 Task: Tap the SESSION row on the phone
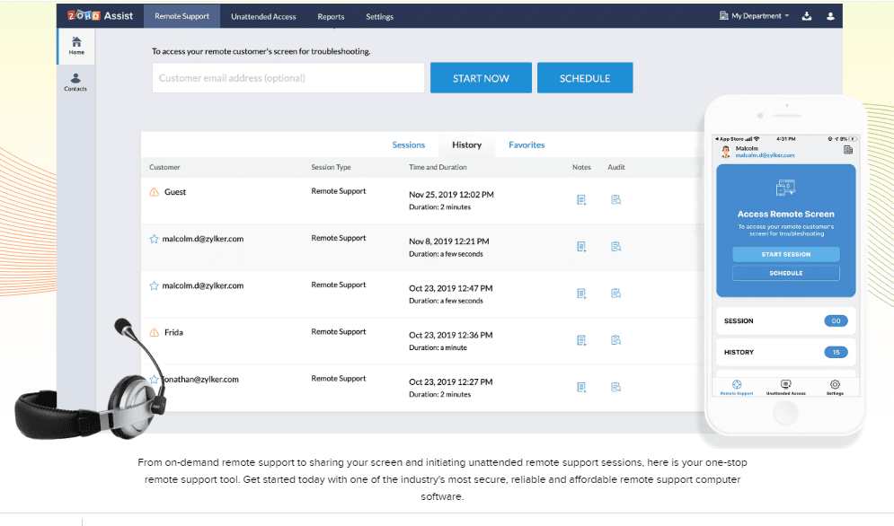(785, 320)
